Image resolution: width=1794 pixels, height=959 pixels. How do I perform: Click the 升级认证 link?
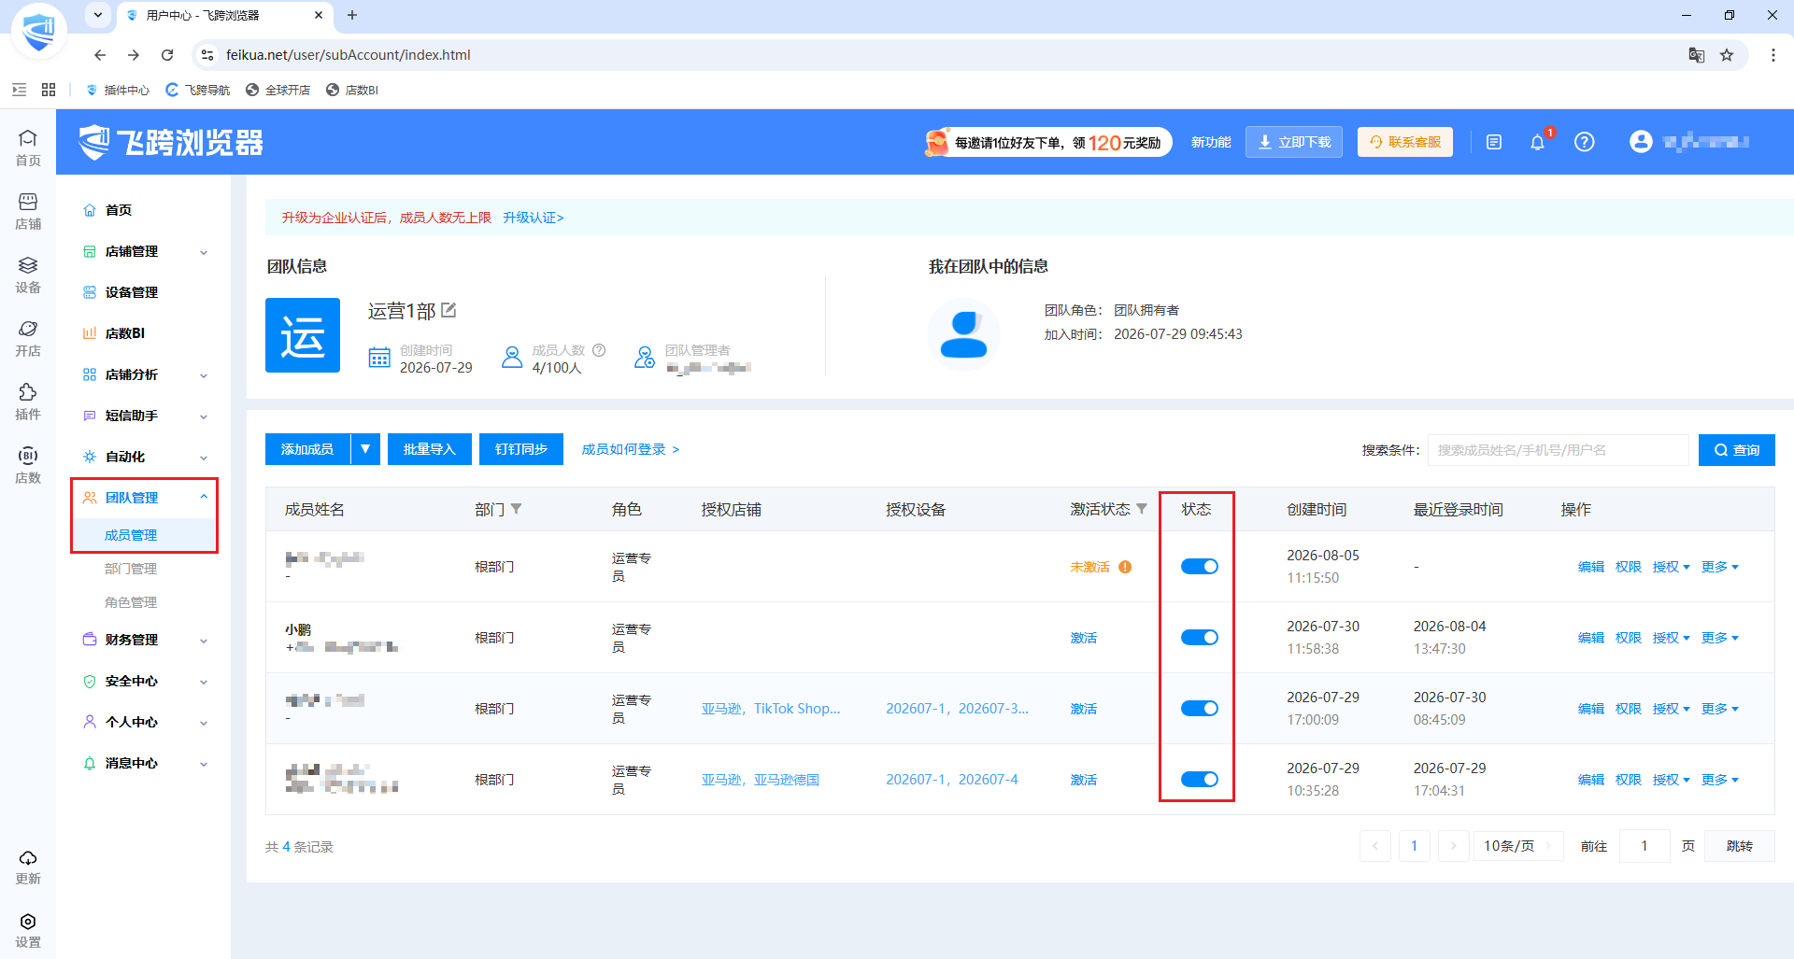pos(534,218)
